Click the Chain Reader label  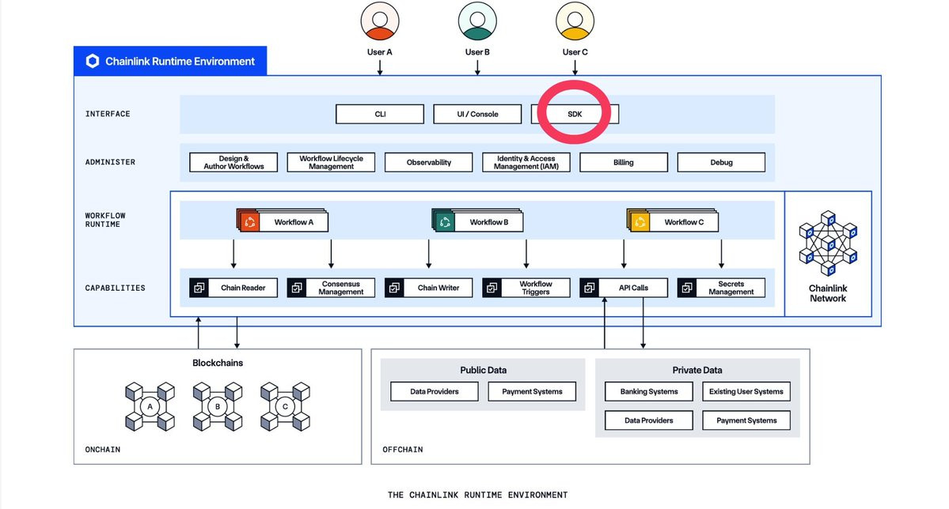[x=243, y=288]
